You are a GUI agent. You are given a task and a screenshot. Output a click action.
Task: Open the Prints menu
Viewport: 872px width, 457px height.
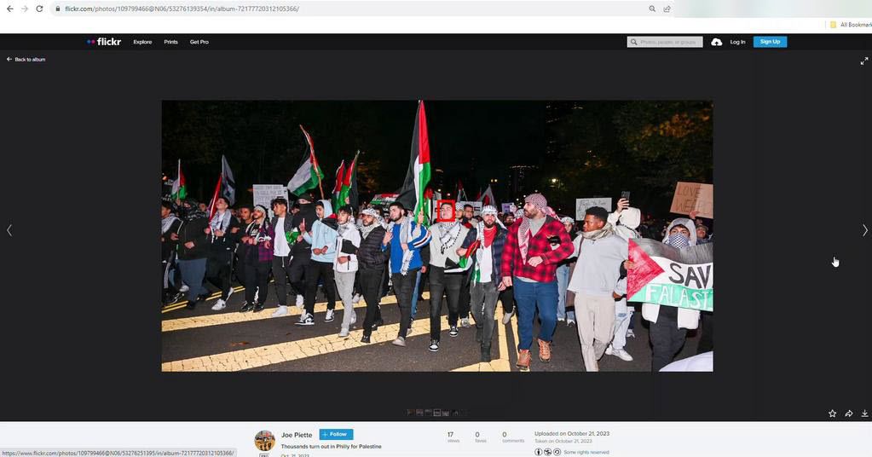point(170,42)
